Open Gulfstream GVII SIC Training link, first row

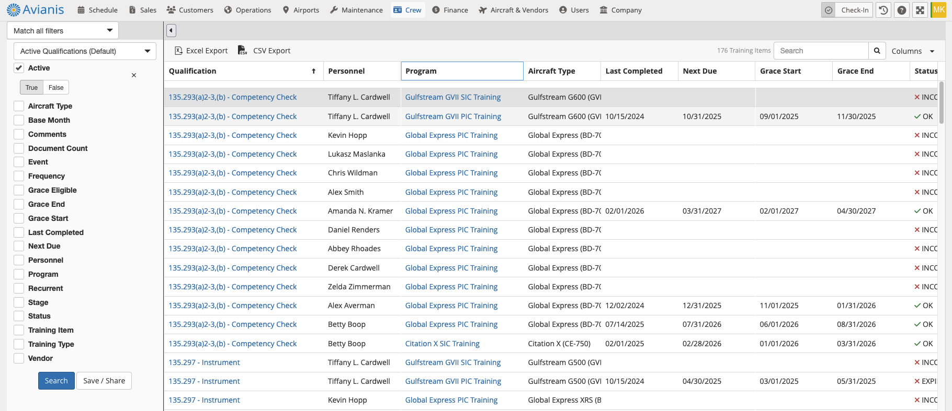tap(453, 97)
